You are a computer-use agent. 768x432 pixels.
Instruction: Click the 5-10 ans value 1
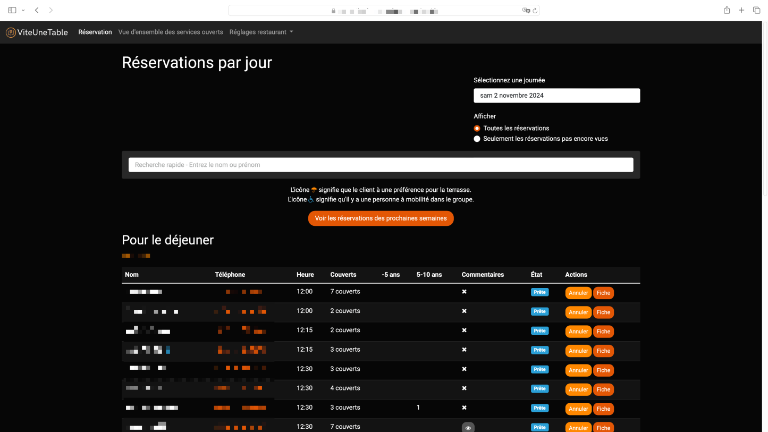pyautogui.click(x=418, y=408)
